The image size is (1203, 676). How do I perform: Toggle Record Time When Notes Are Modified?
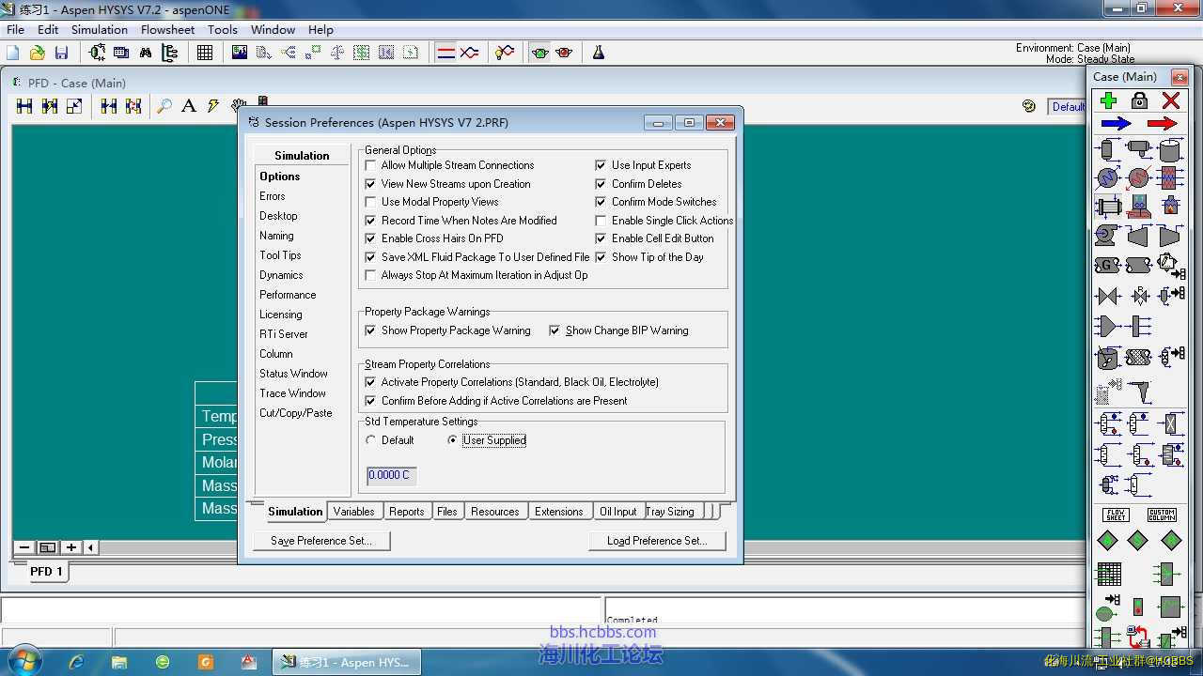pos(370,221)
